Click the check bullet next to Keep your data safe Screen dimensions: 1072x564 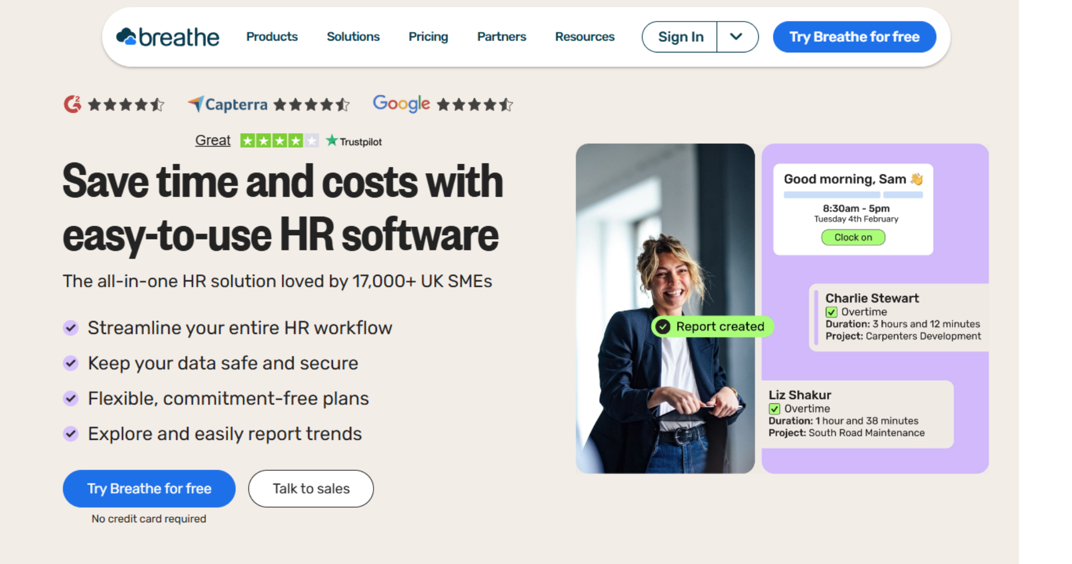71,363
